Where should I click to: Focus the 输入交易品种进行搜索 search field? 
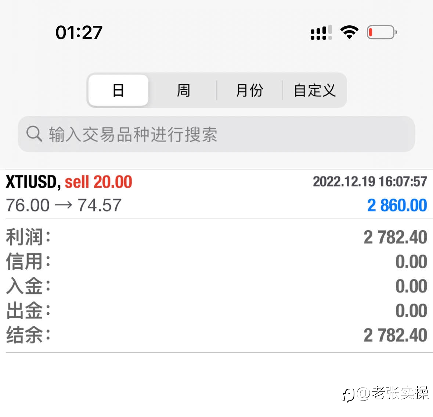click(216, 134)
